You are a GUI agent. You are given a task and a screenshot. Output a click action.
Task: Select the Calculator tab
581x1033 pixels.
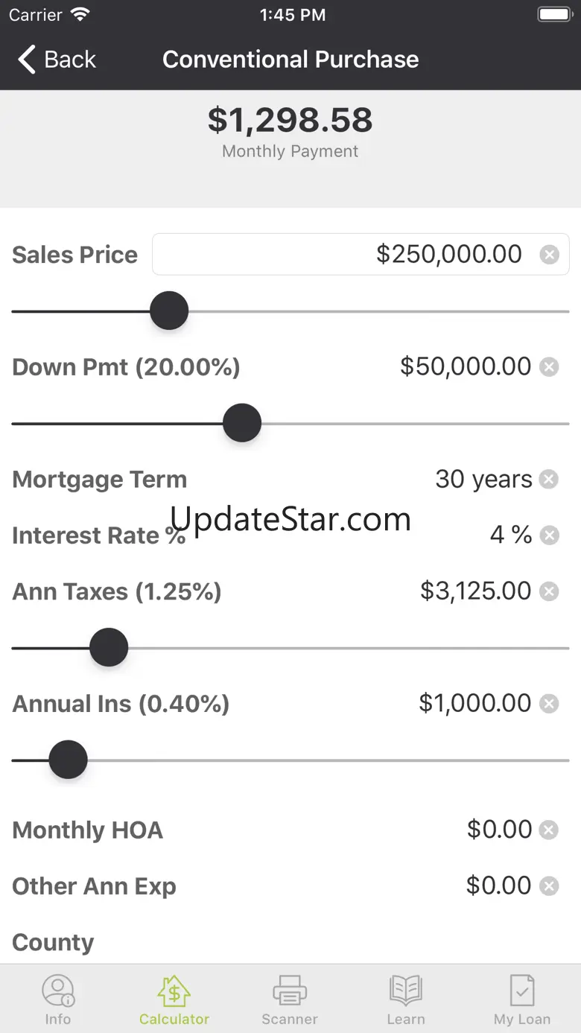174,999
